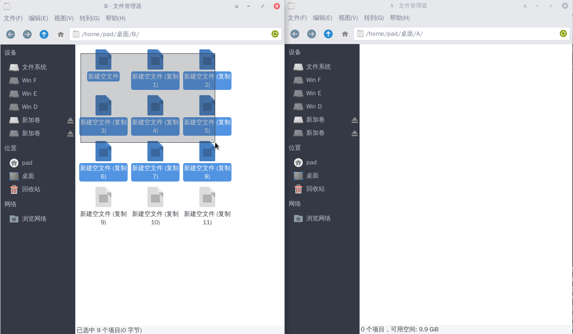
Task: Select file 新建空文件 (复制 11)
Action: (x=207, y=198)
